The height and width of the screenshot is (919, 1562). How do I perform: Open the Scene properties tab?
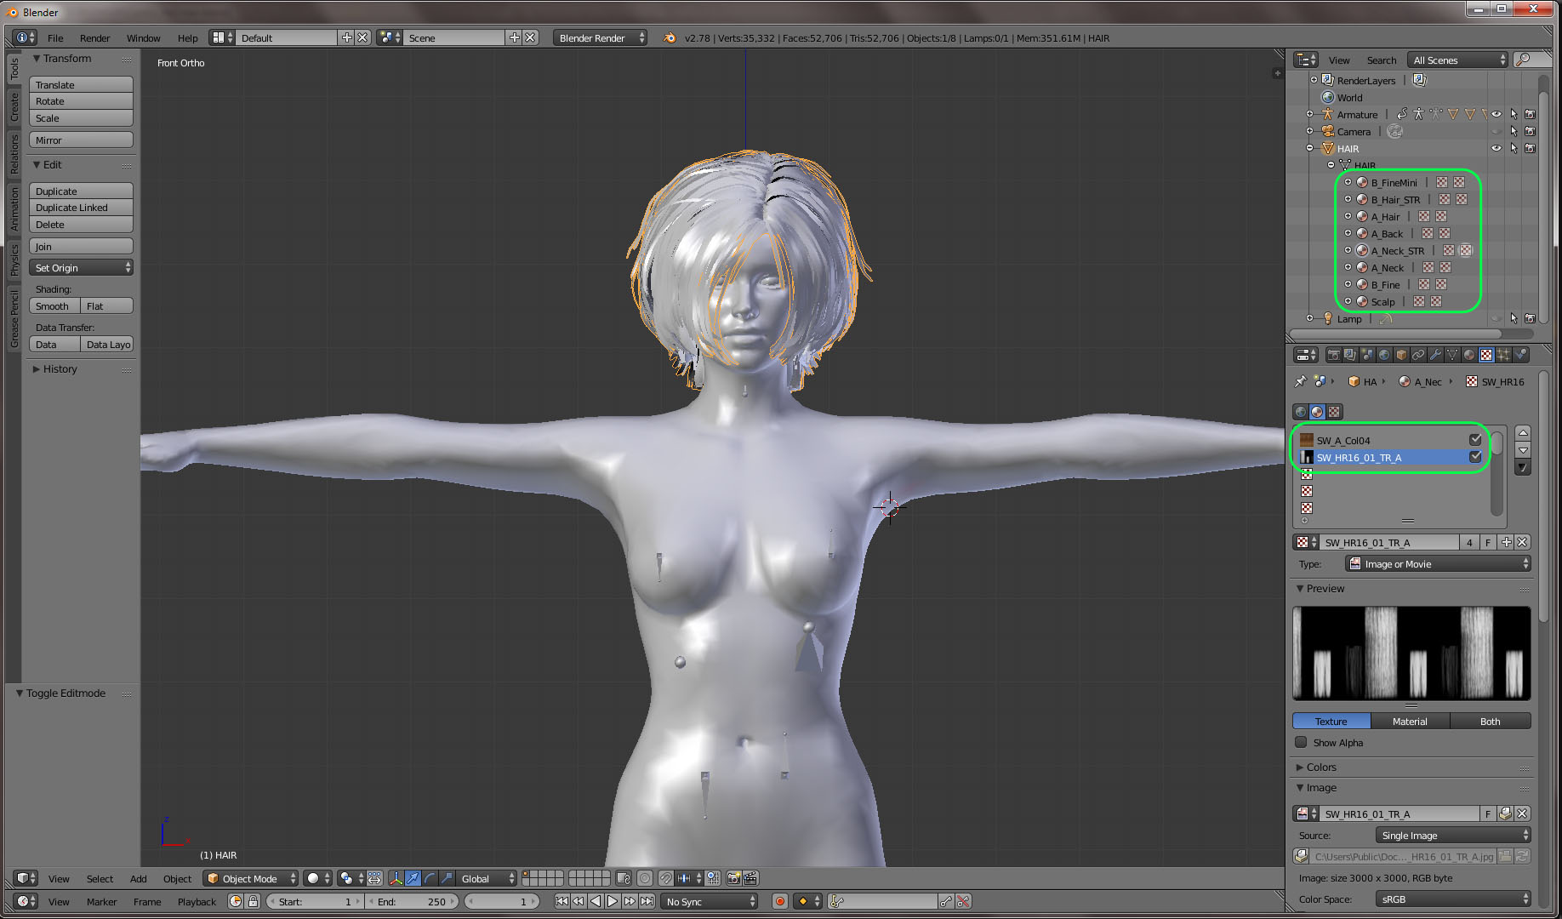(1367, 355)
